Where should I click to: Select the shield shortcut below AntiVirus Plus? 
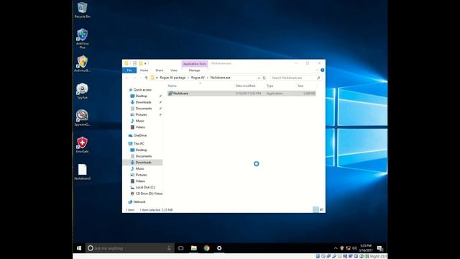pyautogui.click(x=82, y=64)
